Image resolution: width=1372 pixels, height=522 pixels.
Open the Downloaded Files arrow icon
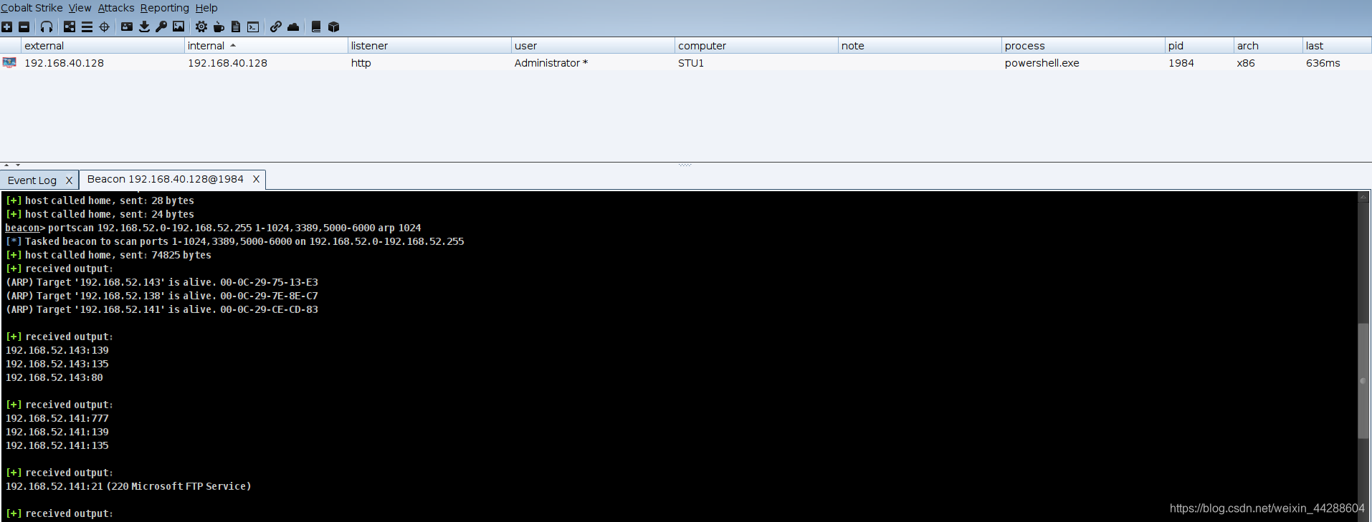tap(144, 26)
